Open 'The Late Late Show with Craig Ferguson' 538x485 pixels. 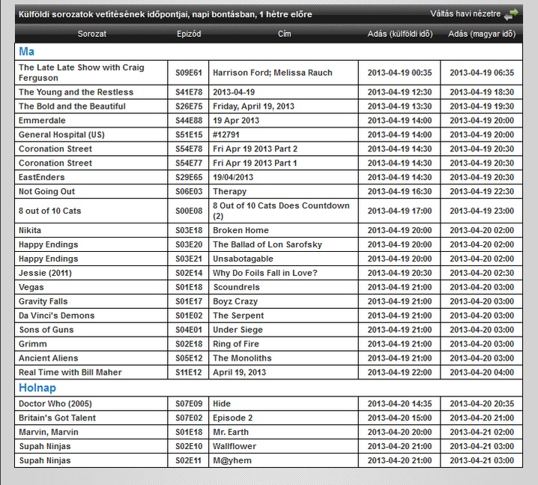pyautogui.click(x=82, y=73)
